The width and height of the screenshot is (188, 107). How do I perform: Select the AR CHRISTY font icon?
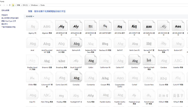click(x=135, y=26)
